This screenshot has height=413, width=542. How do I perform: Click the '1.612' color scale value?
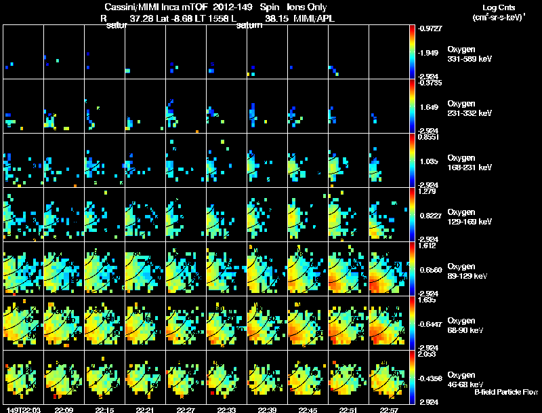(x=428, y=245)
